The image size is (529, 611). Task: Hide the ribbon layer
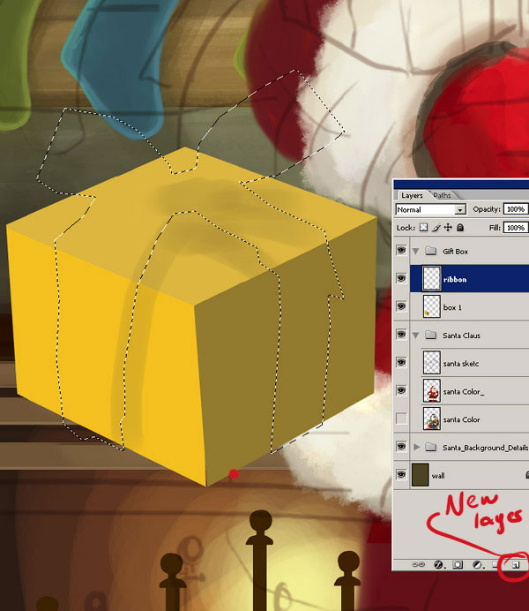tap(403, 278)
